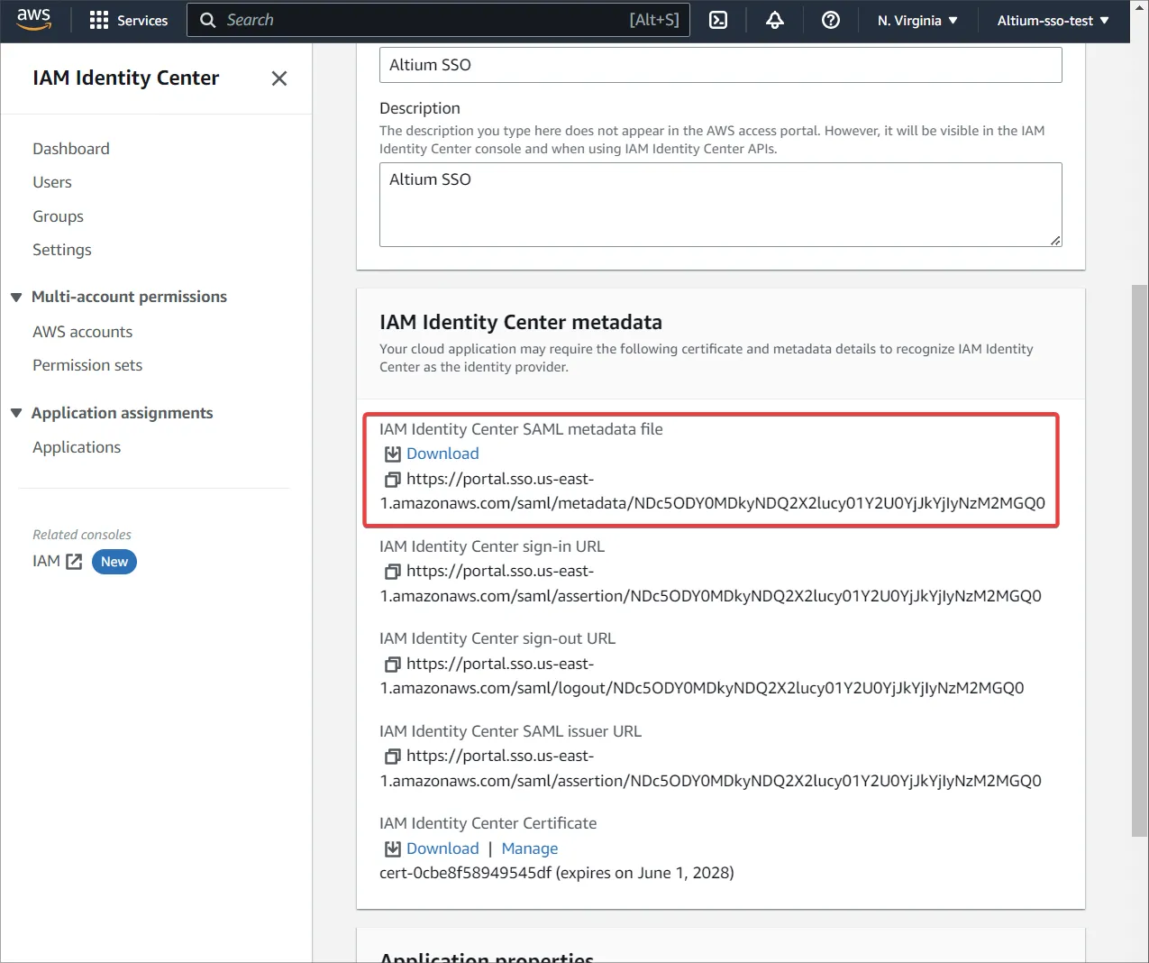Viewport: 1149px width, 963px height.
Task: Click the Description text area
Action: [x=720, y=205]
